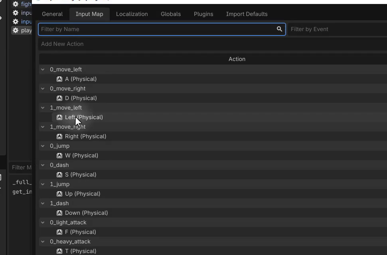Click the Filter Methods field behind dialog
Image resolution: width=387 pixels, height=255 pixels.
[x=21, y=167]
